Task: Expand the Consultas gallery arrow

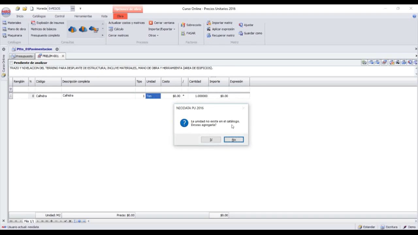Action: pyautogui.click(x=103, y=35)
